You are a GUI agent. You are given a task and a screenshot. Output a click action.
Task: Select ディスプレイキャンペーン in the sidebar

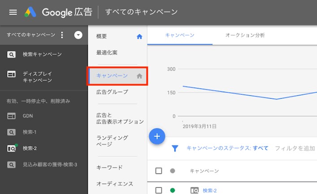tap(37, 77)
